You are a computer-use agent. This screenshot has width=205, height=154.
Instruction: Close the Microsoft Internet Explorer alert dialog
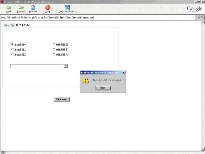click(123, 72)
